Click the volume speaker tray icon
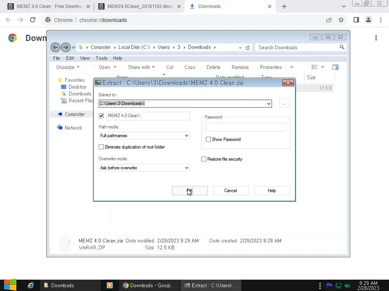This screenshot has width=389, height=291. pyautogui.click(x=348, y=286)
